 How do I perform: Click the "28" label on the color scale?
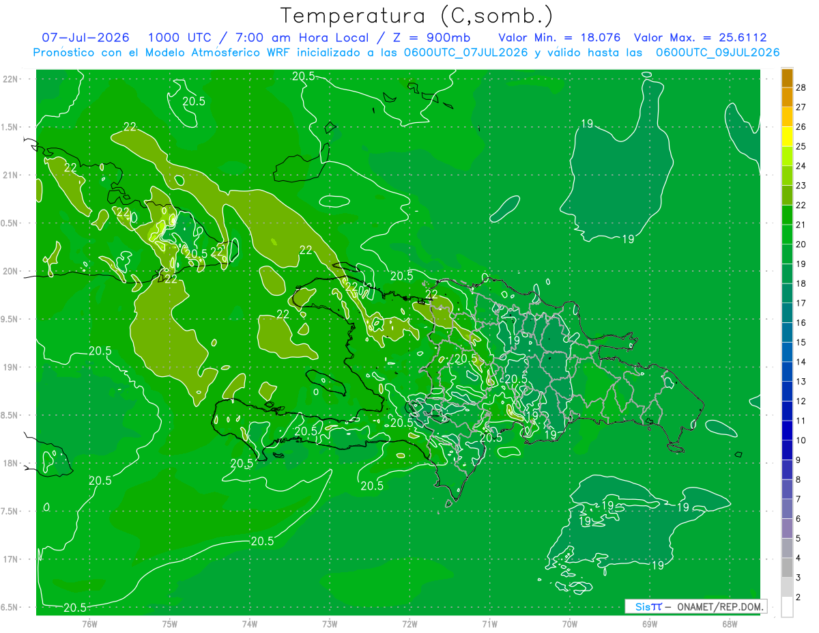tap(801, 87)
